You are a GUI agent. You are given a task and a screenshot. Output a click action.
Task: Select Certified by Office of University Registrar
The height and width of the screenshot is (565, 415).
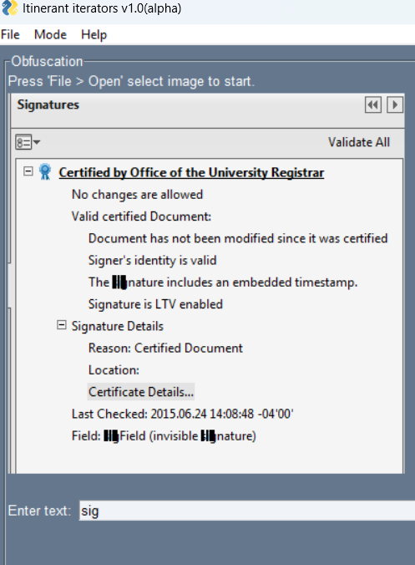[191, 173]
